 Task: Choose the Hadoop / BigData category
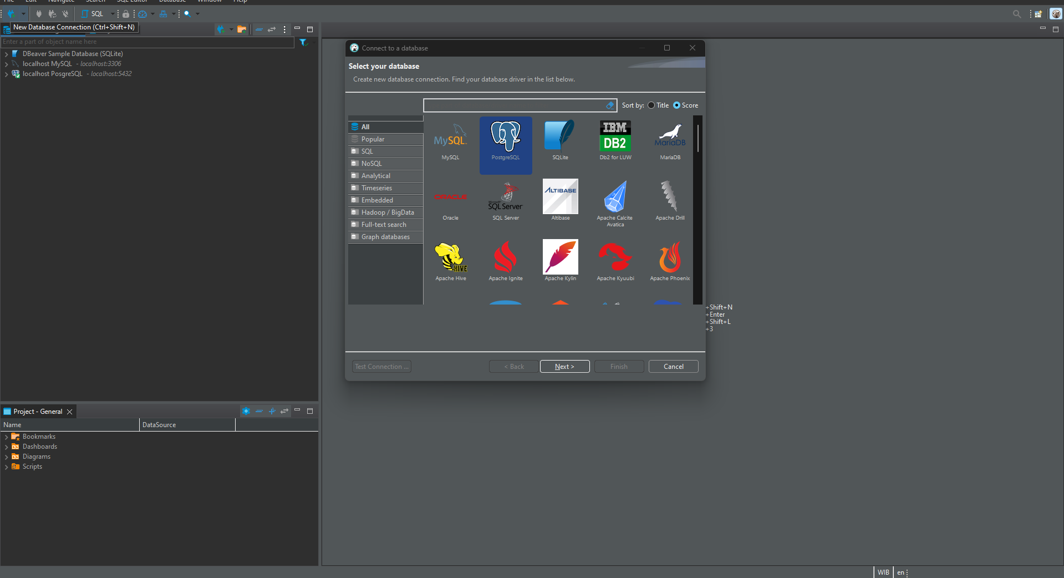pos(385,212)
